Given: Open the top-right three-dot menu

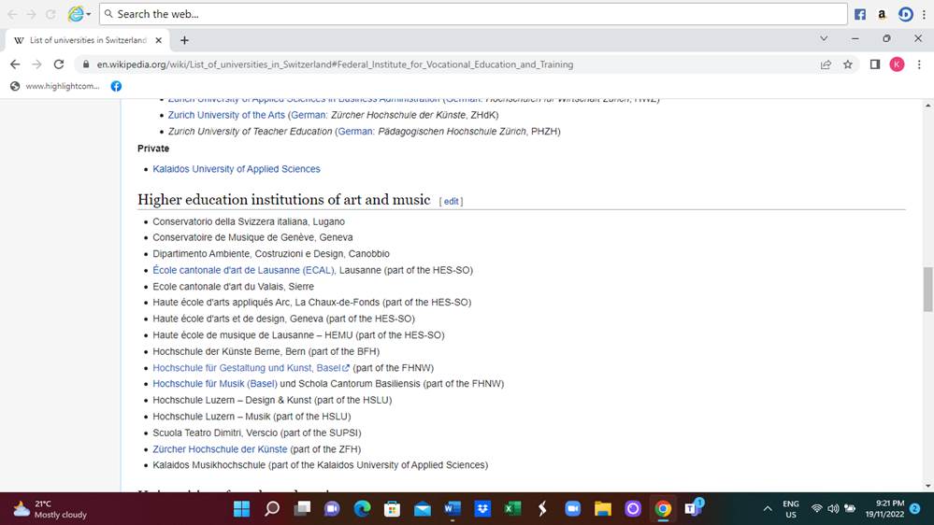Looking at the screenshot, I should 924,14.
